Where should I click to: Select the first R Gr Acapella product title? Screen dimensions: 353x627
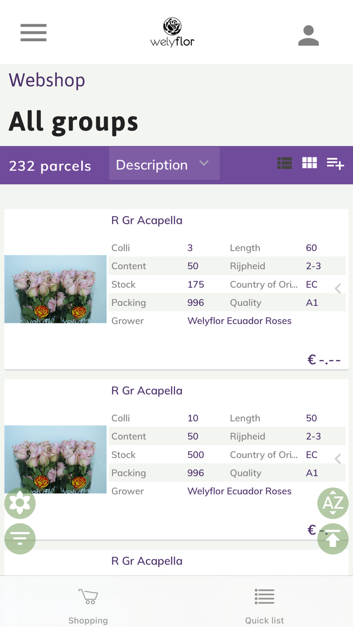pos(147,220)
